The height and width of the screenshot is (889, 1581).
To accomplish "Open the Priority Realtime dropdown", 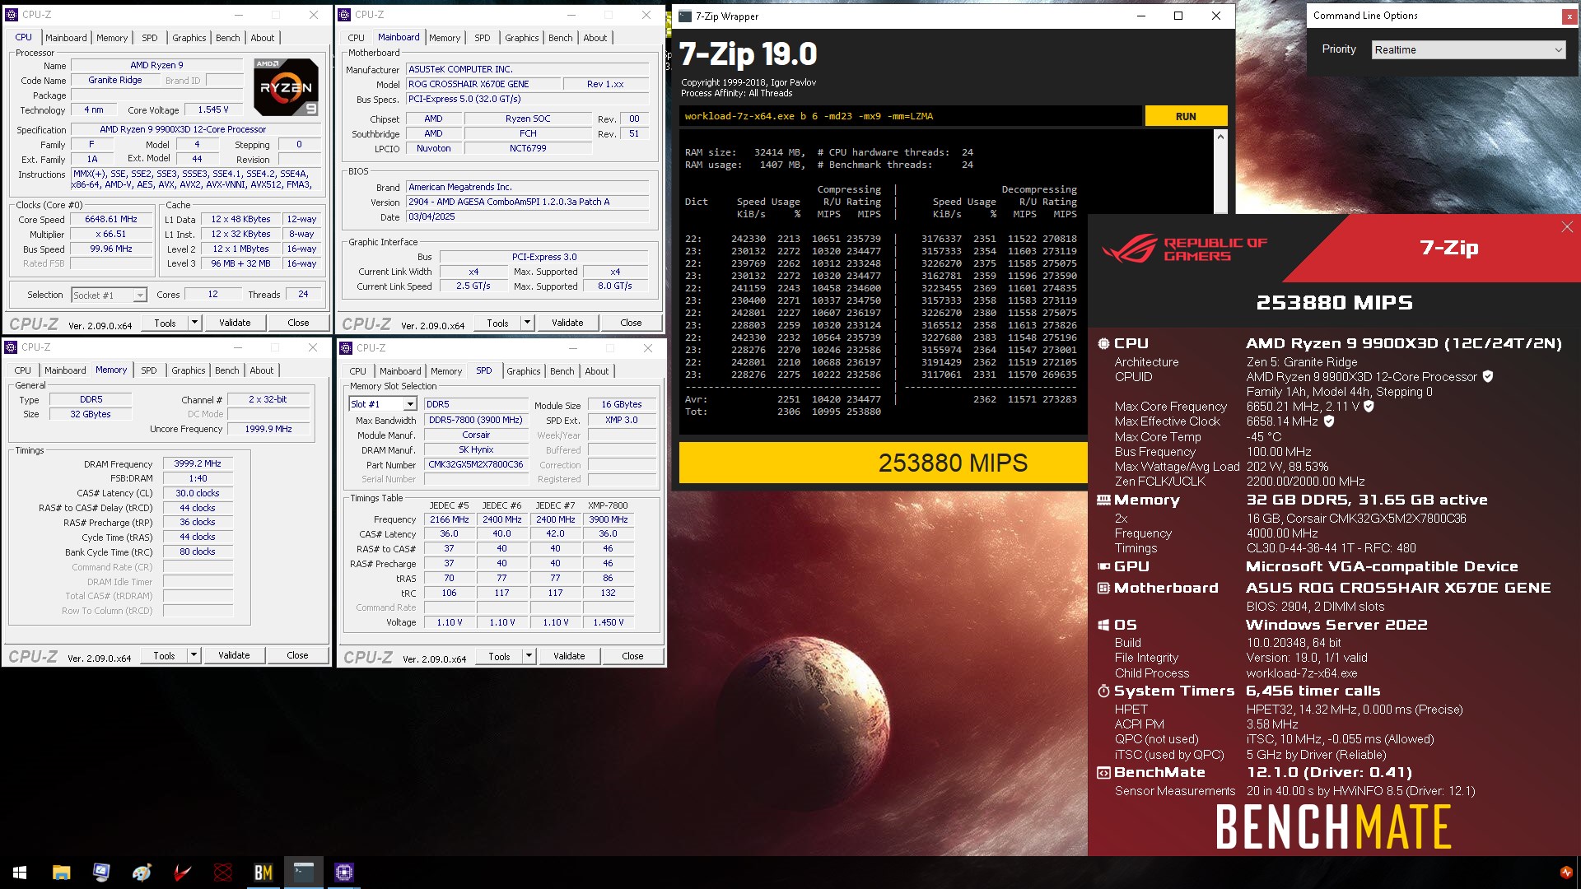I will [x=1468, y=50].
